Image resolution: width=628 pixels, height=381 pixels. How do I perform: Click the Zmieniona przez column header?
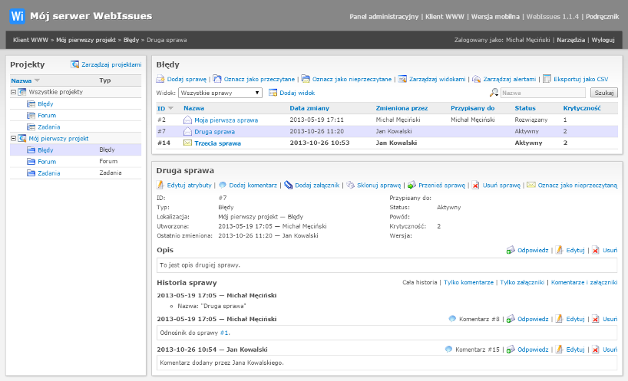click(x=402, y=108)
